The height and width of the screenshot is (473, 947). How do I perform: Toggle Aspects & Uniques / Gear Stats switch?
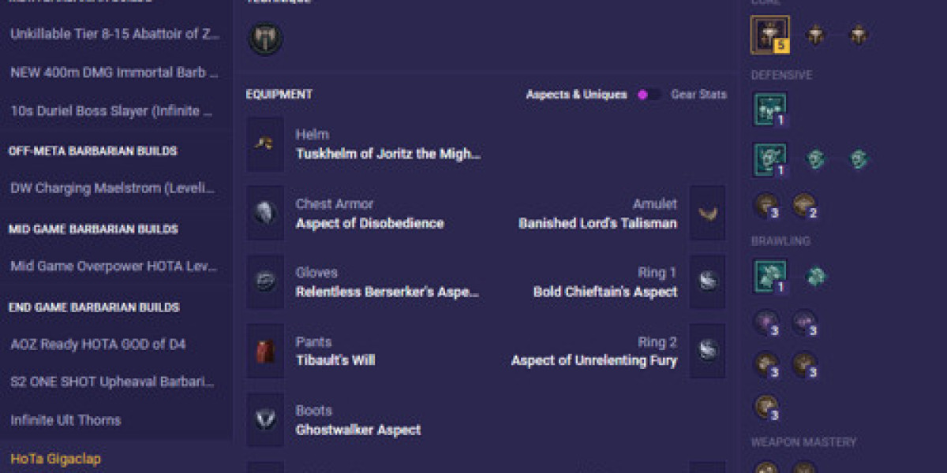click(x=649, y=95)
